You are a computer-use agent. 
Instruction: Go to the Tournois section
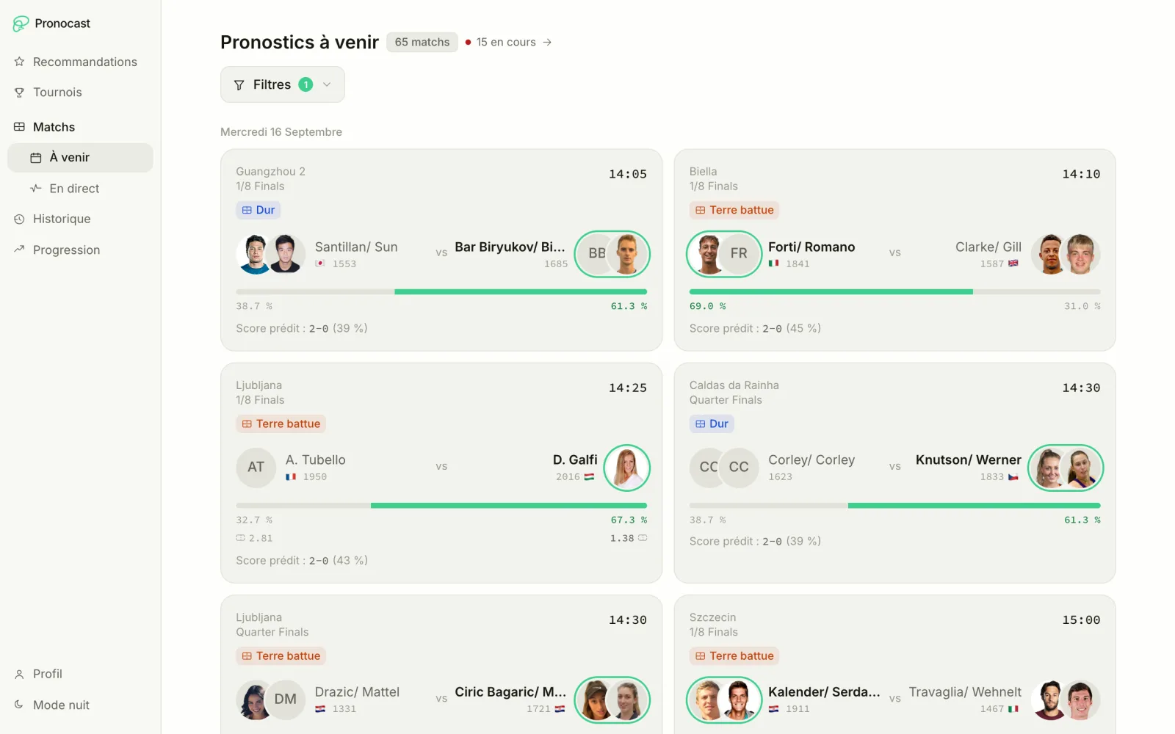click(x=80, y=92)
